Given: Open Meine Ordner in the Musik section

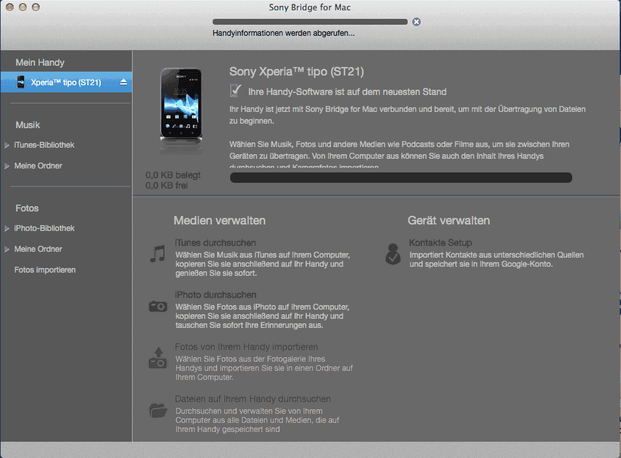Looking at the screenshot, I should click(38, 166).
